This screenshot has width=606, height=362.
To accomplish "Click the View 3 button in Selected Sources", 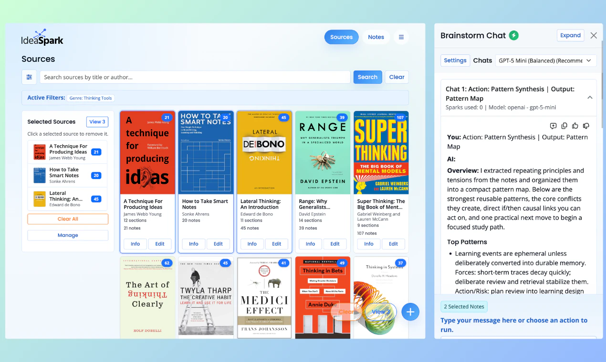I will click(x=97, y=121).
